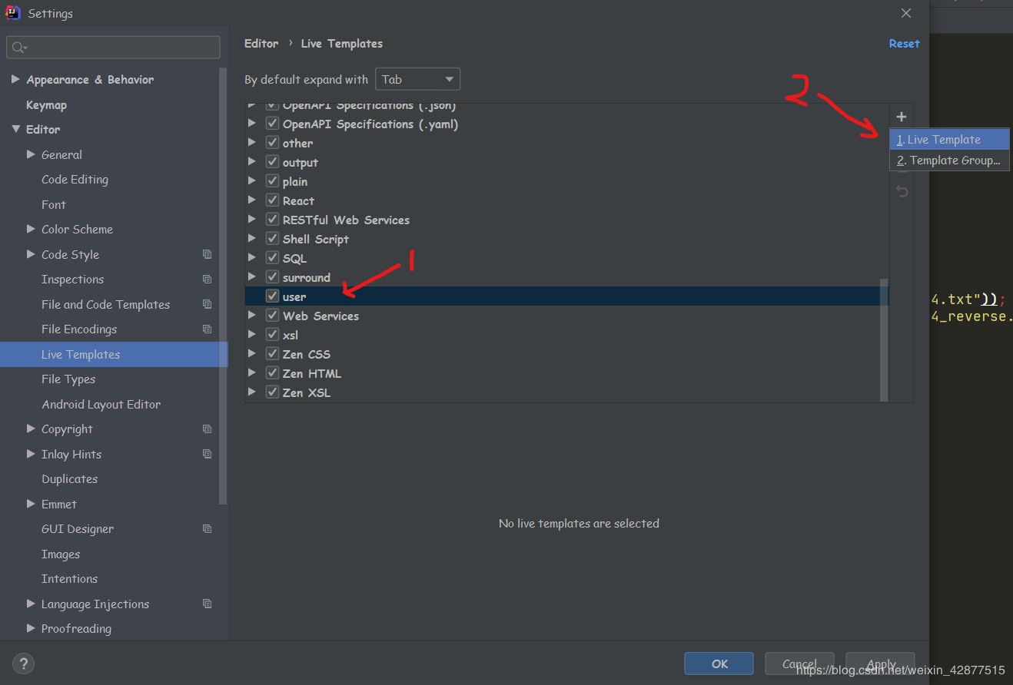This screenshot has height=685, width=1013.
Task: Click the plus icon to add template
Action: click(x=902, y=117)
